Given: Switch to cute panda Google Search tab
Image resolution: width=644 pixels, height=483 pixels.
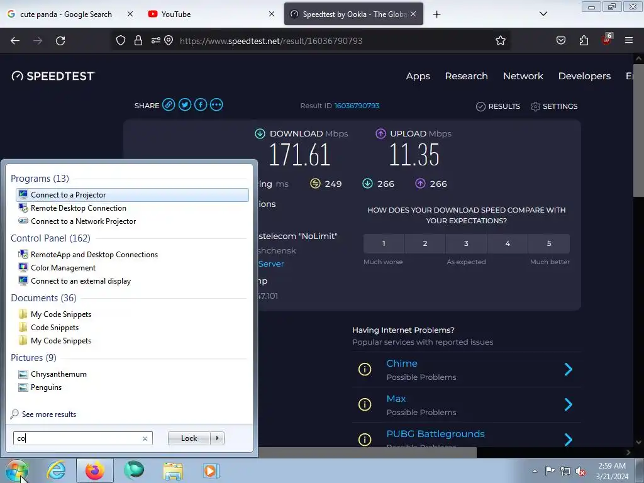Looking at the screenshot, I should (65, 14).
